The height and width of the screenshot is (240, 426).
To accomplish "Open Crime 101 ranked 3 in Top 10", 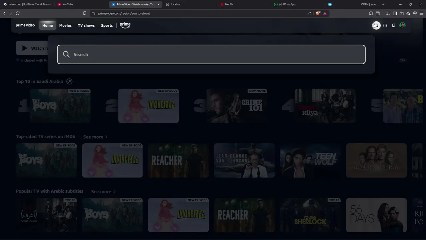I will (x=237, y=106).
